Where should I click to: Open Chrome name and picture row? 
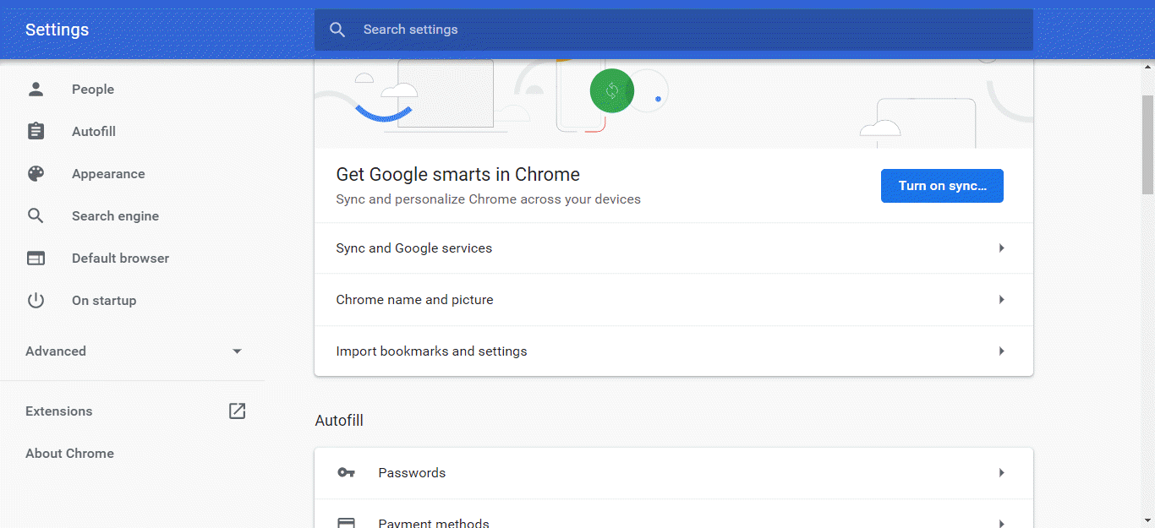point(674,299)
